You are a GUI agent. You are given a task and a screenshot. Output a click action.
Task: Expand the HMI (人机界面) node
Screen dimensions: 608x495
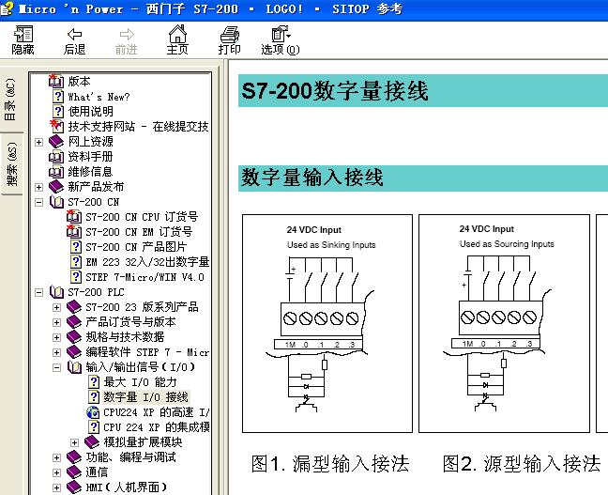tap(56, 487)
